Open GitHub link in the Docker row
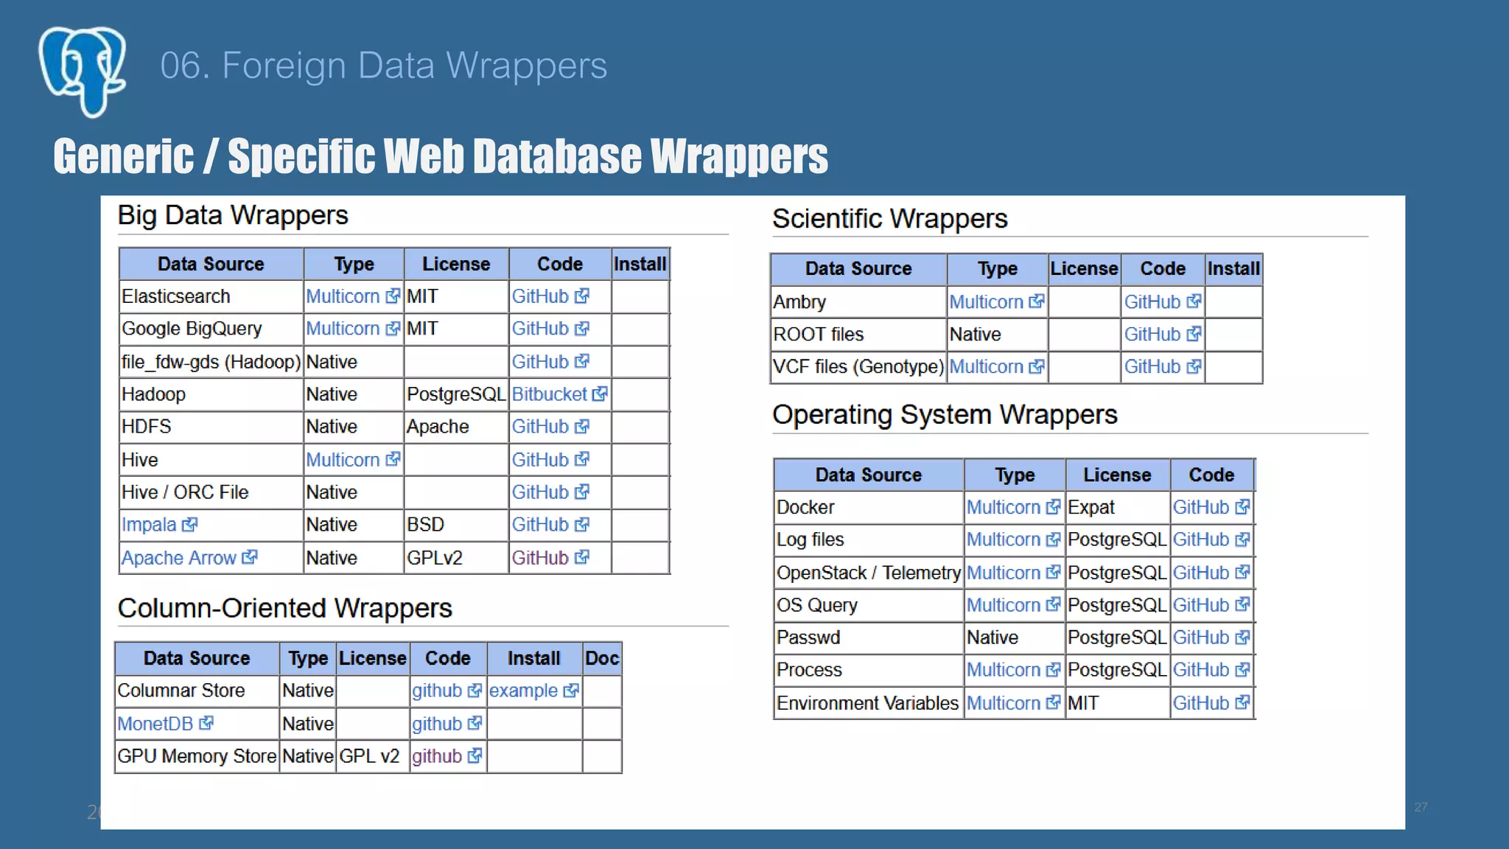 (x=1211, y=507)
